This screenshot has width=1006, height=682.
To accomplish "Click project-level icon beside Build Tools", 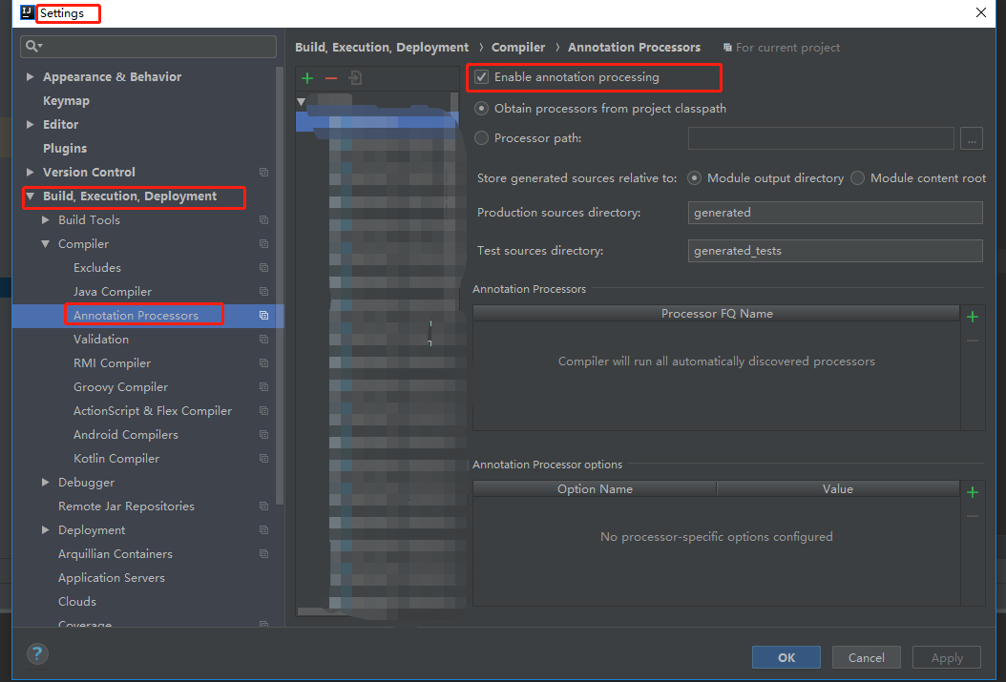I will click(263, 219).
